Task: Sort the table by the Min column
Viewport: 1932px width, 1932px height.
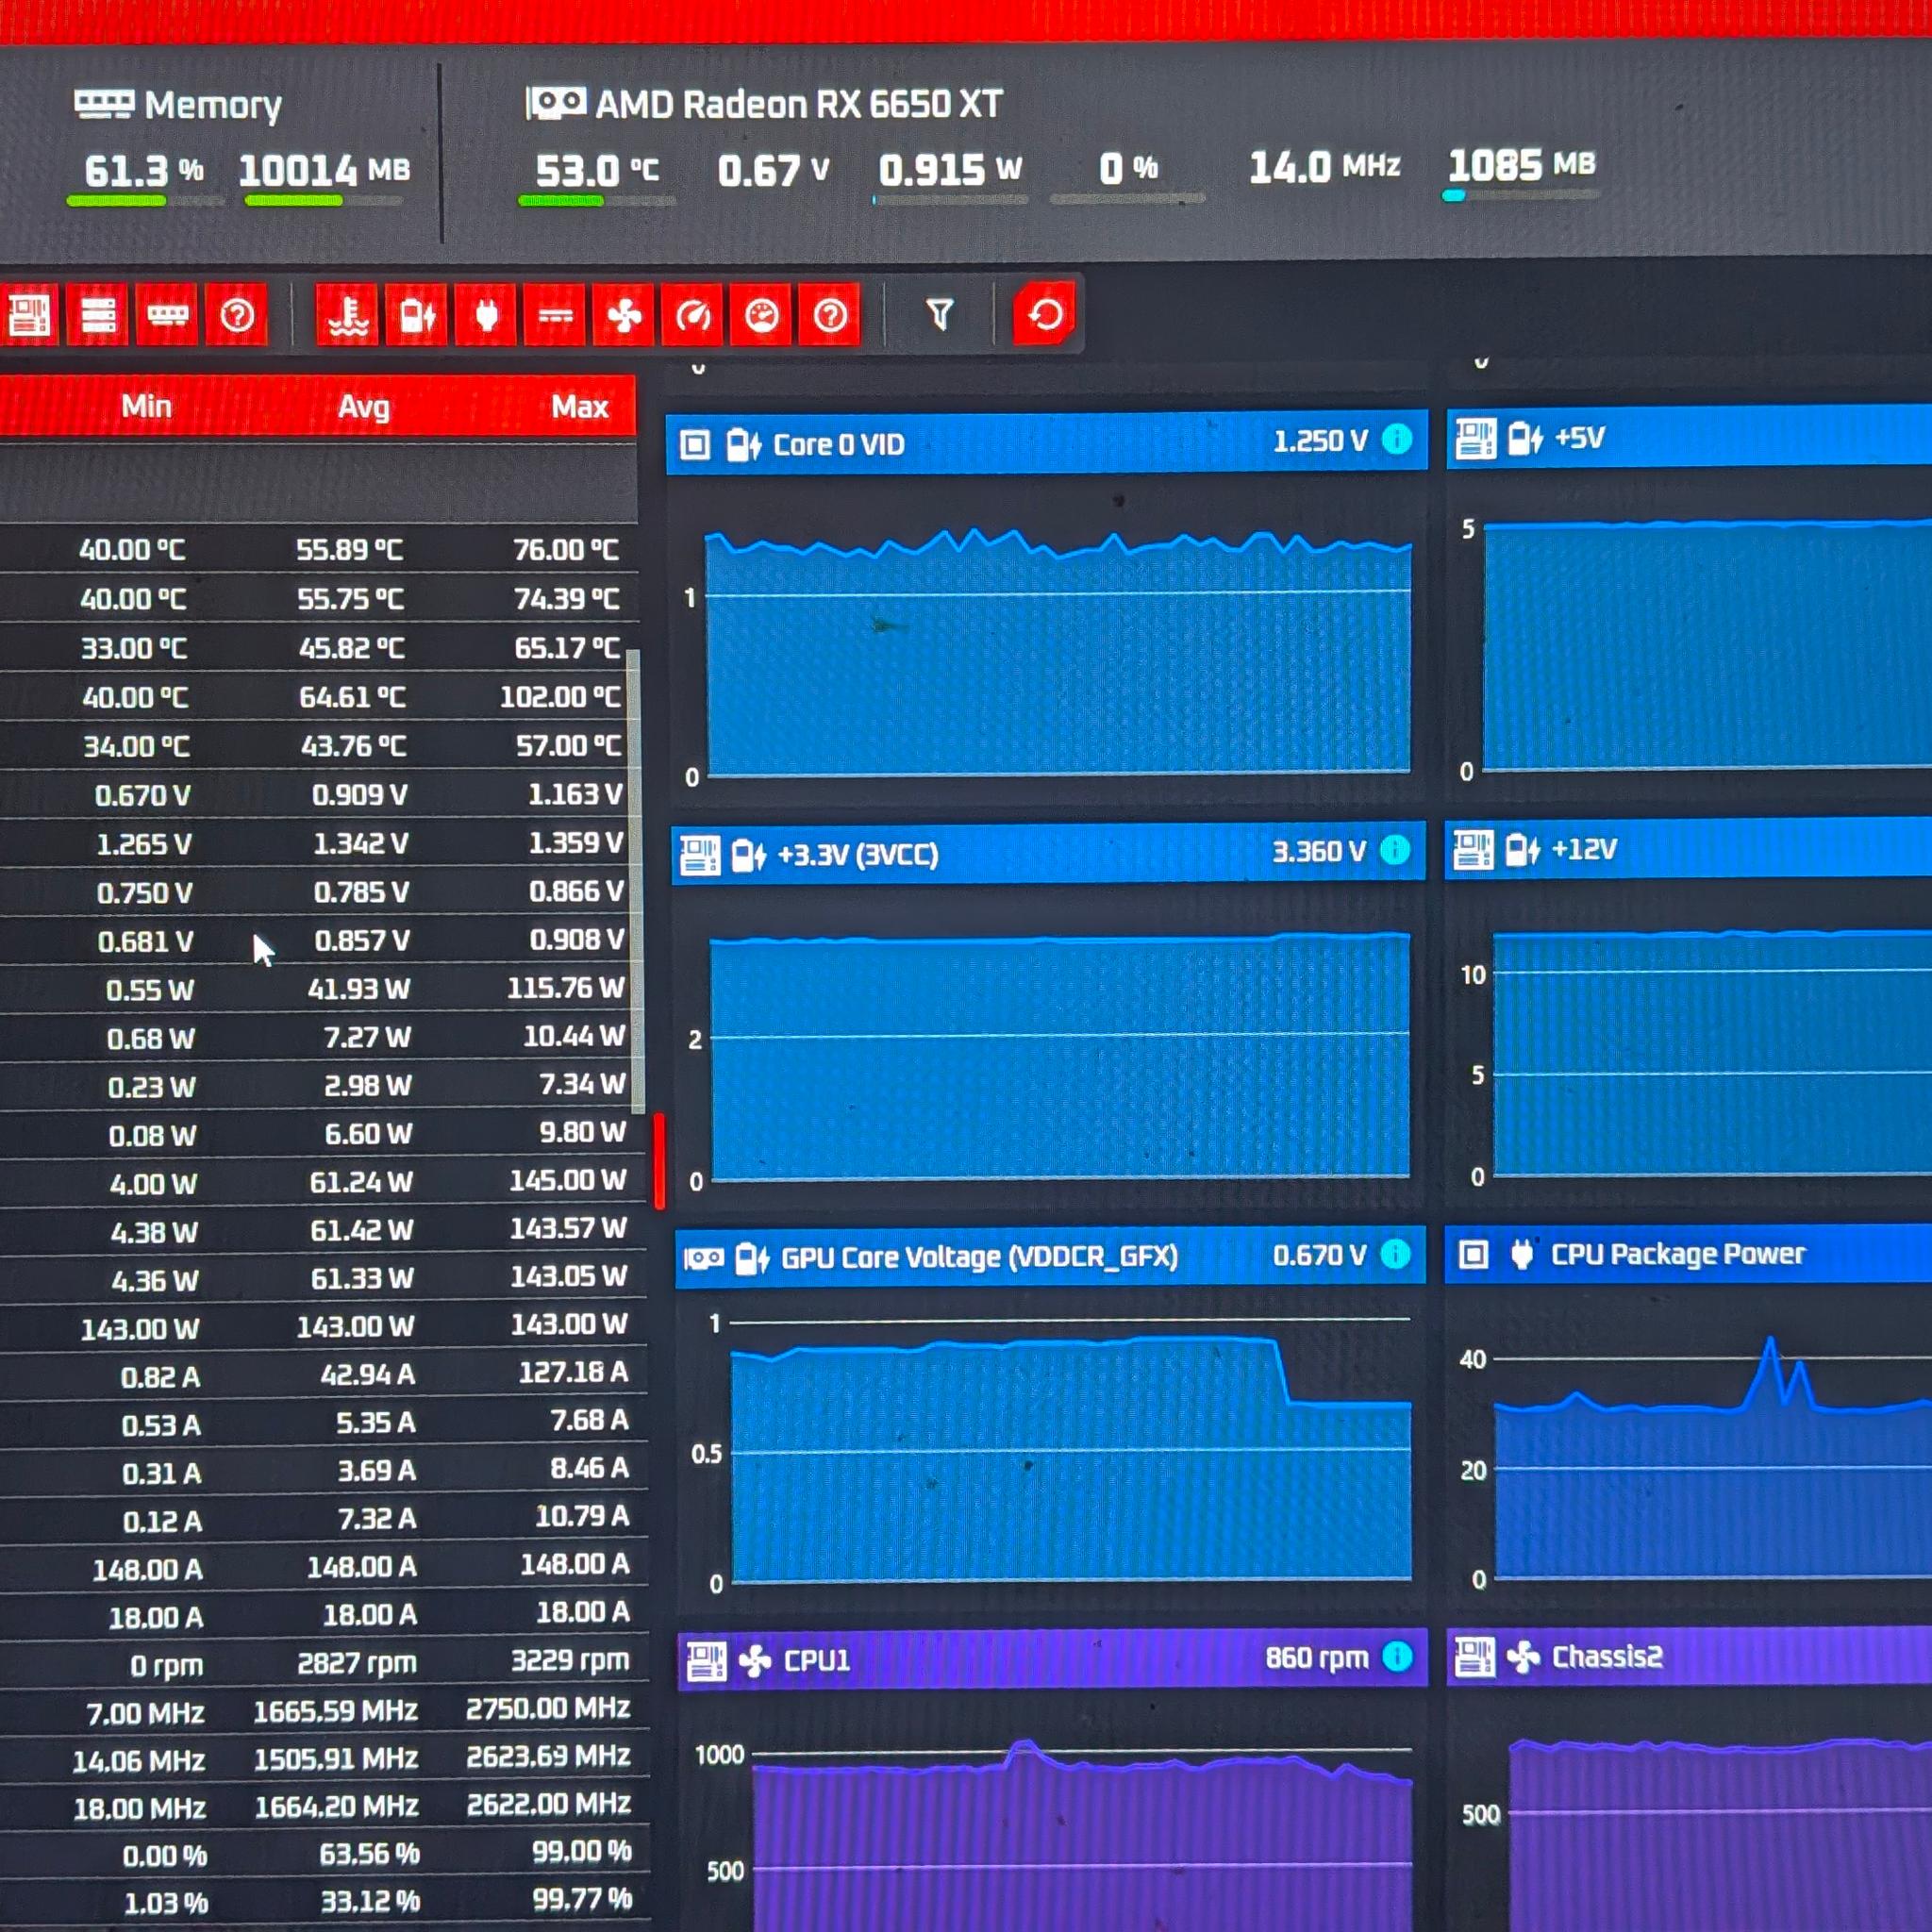Action: coord(146,406)
